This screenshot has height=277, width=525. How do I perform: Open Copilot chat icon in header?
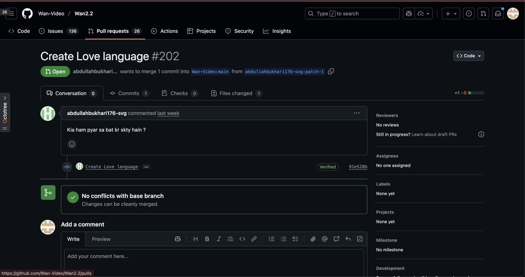coord(409,14)
